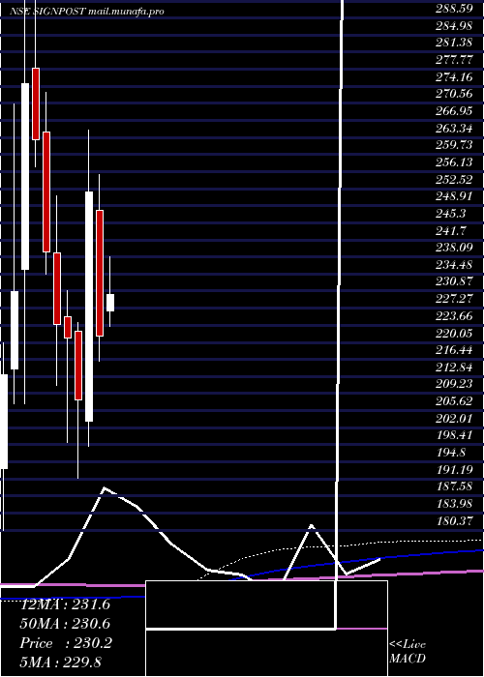The height and width of the screenshot is (677, 484).
Task: Select the 248.91 price axis label
Action: [x=454, y=196]
